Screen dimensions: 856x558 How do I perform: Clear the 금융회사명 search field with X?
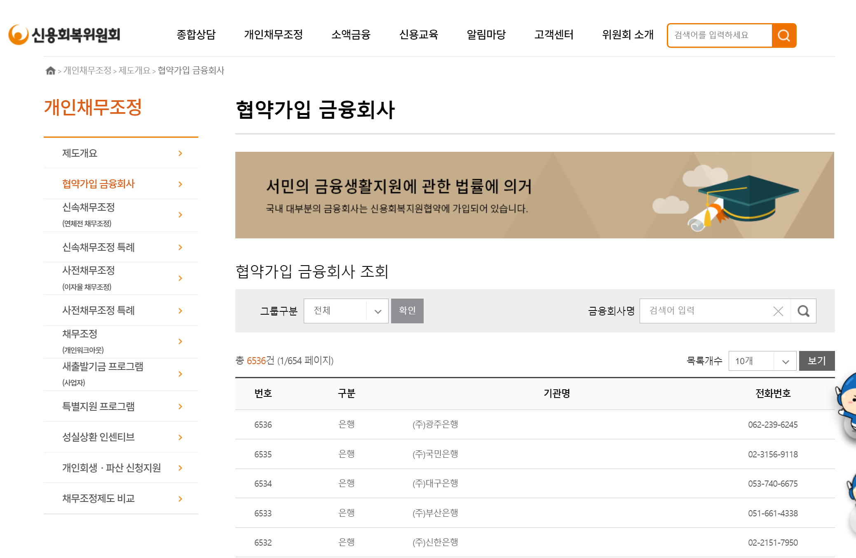pyautogui.click(x=778, y=311)
